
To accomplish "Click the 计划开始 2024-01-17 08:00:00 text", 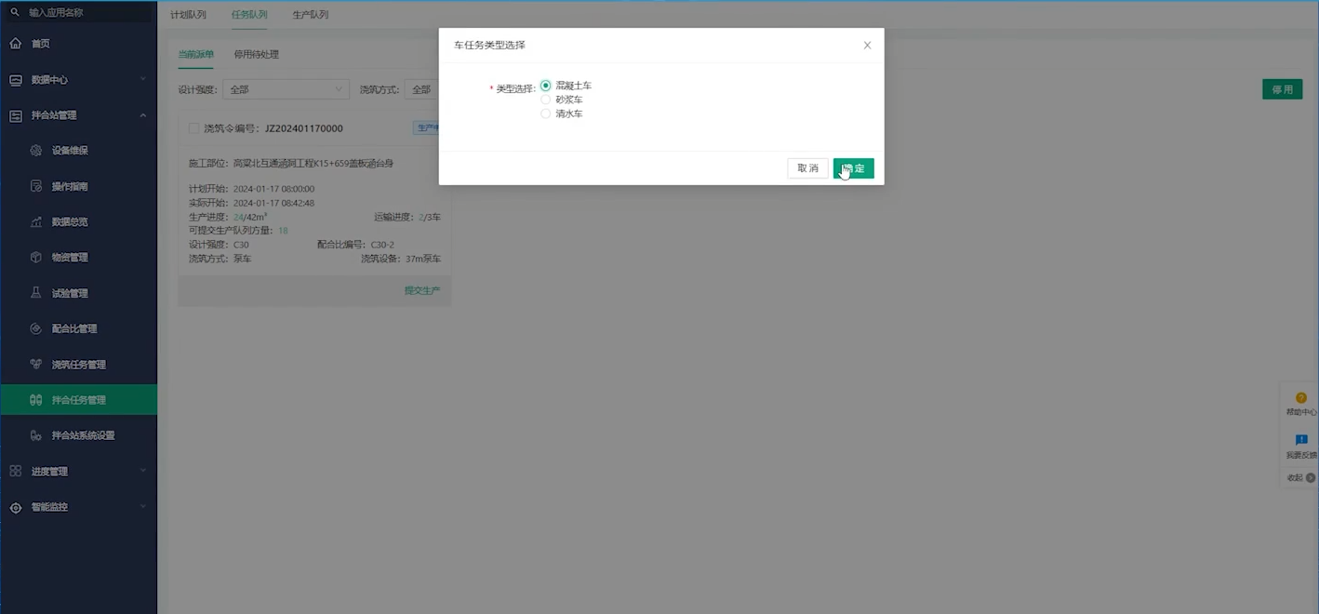I will pyautogui.click(x=251, y=189).
